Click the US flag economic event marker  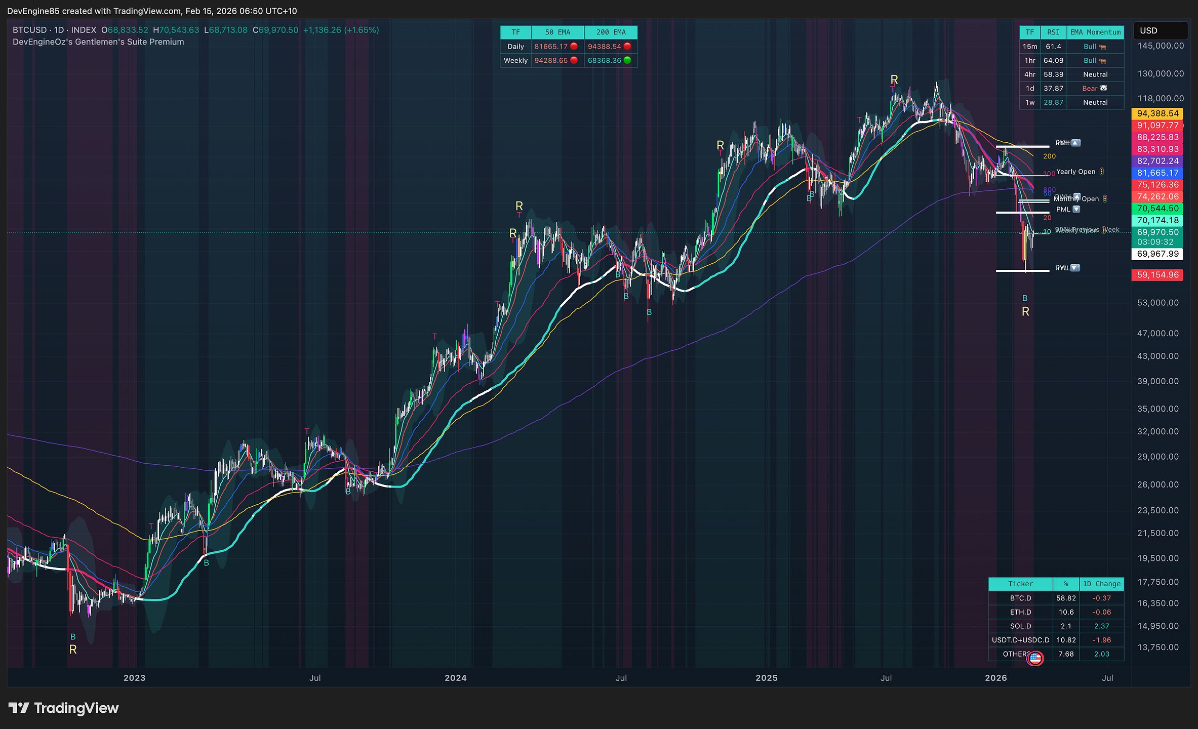[x=1035, y=658]
